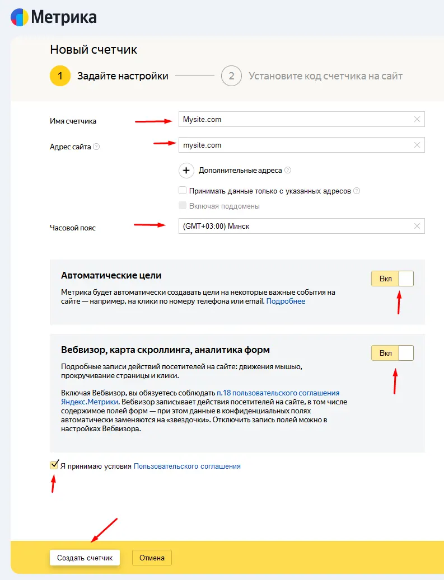Open help icon next to Дополнительные адреса
The image size is (444, 580).
pos(288,170)
